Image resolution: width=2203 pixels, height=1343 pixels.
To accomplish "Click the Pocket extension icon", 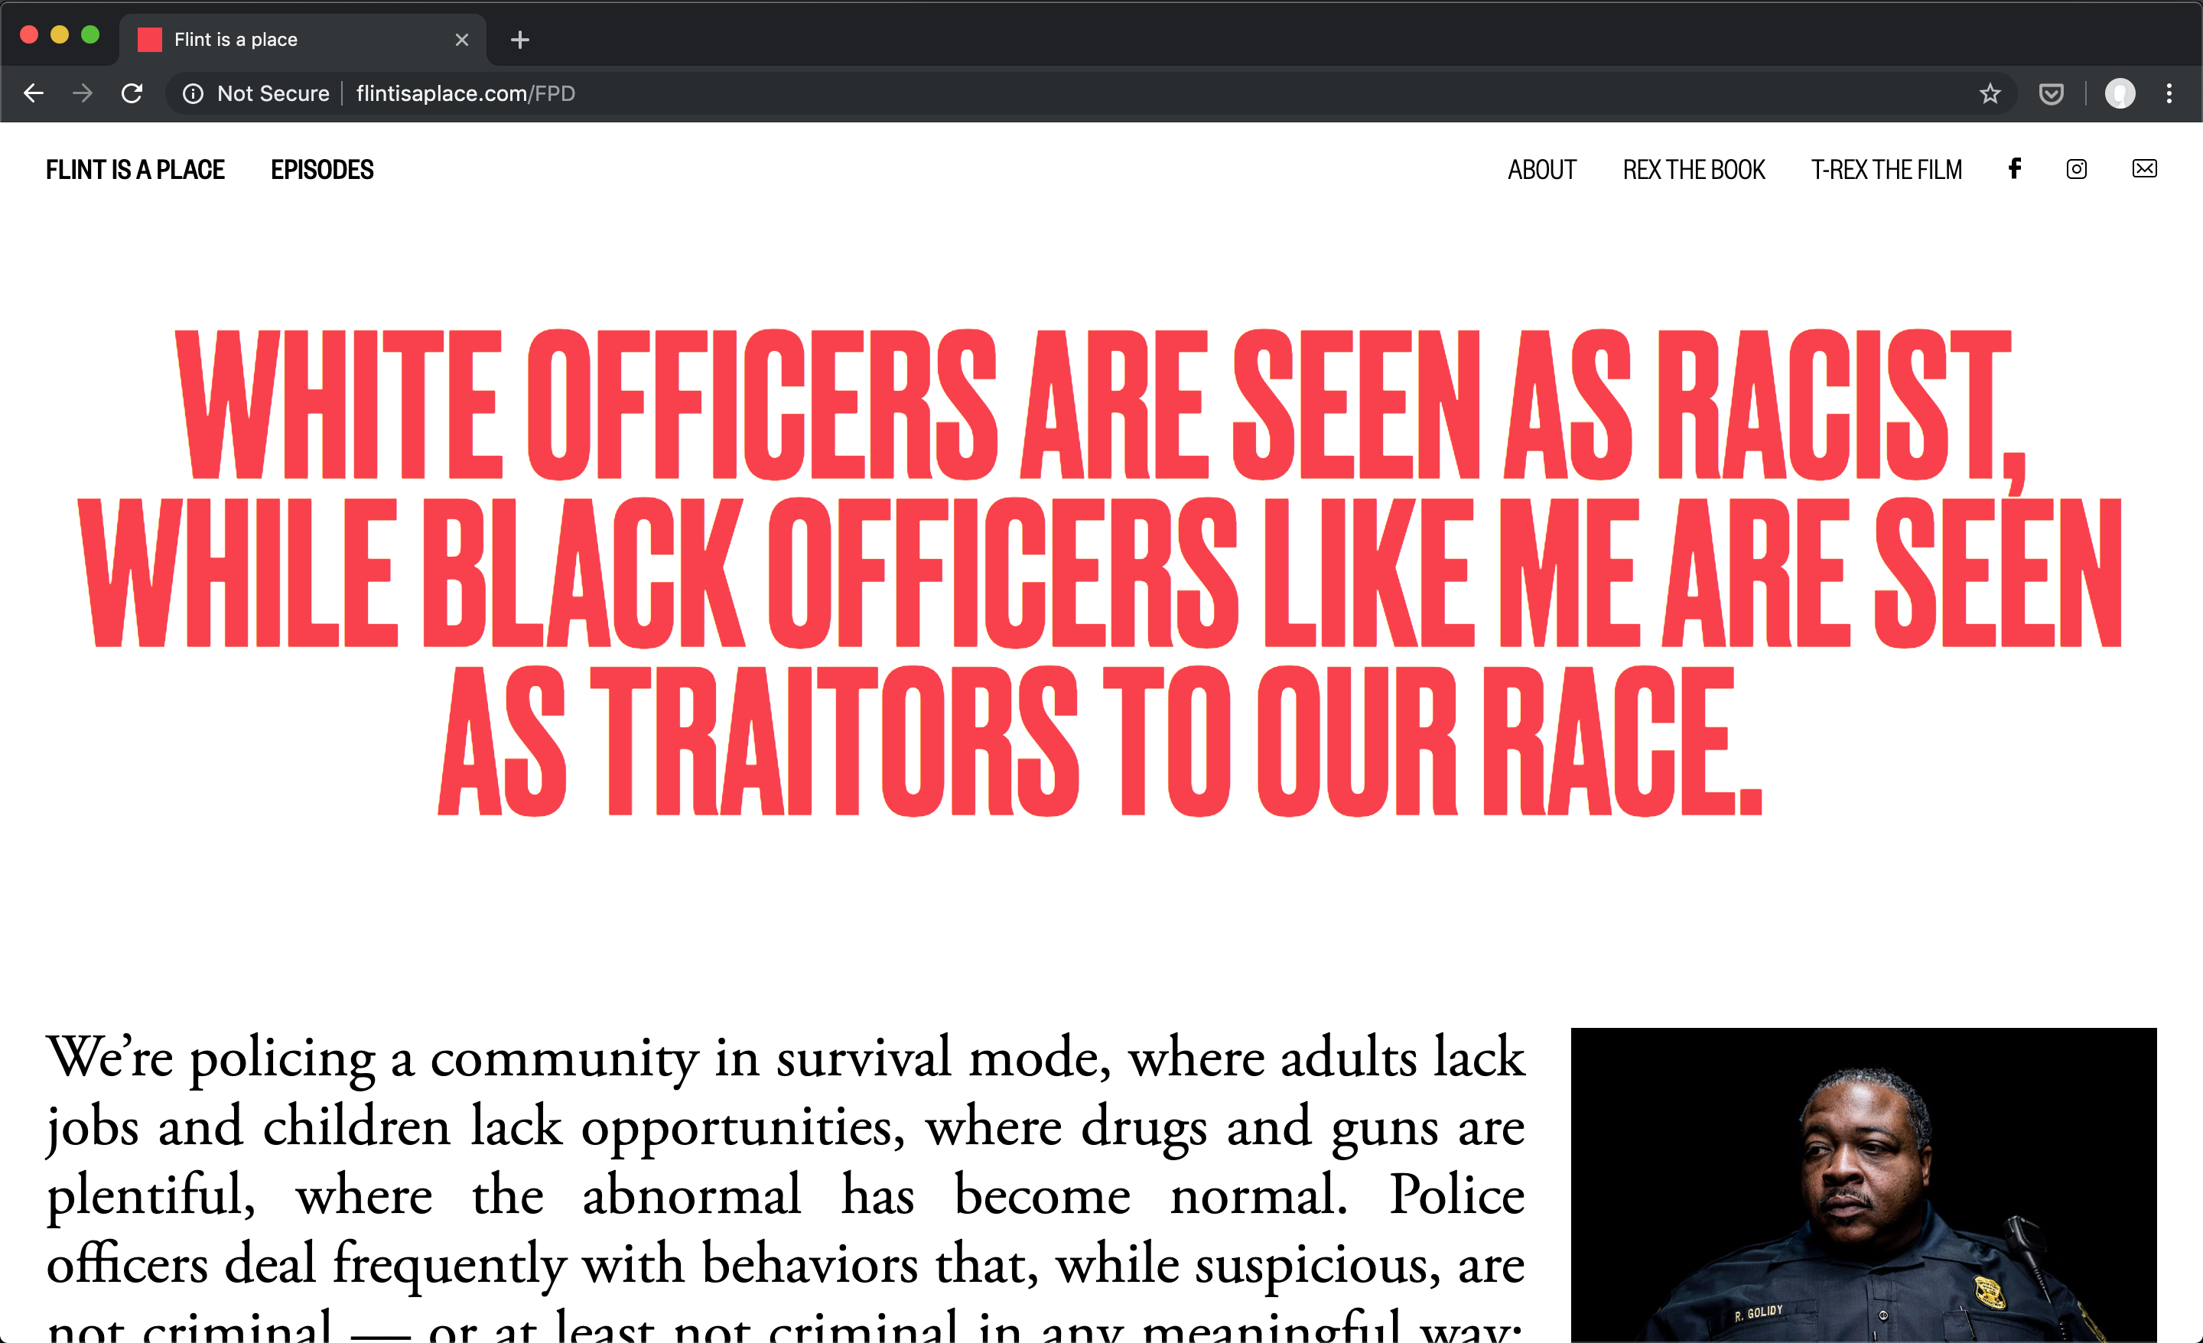I will pos(2051,94).
